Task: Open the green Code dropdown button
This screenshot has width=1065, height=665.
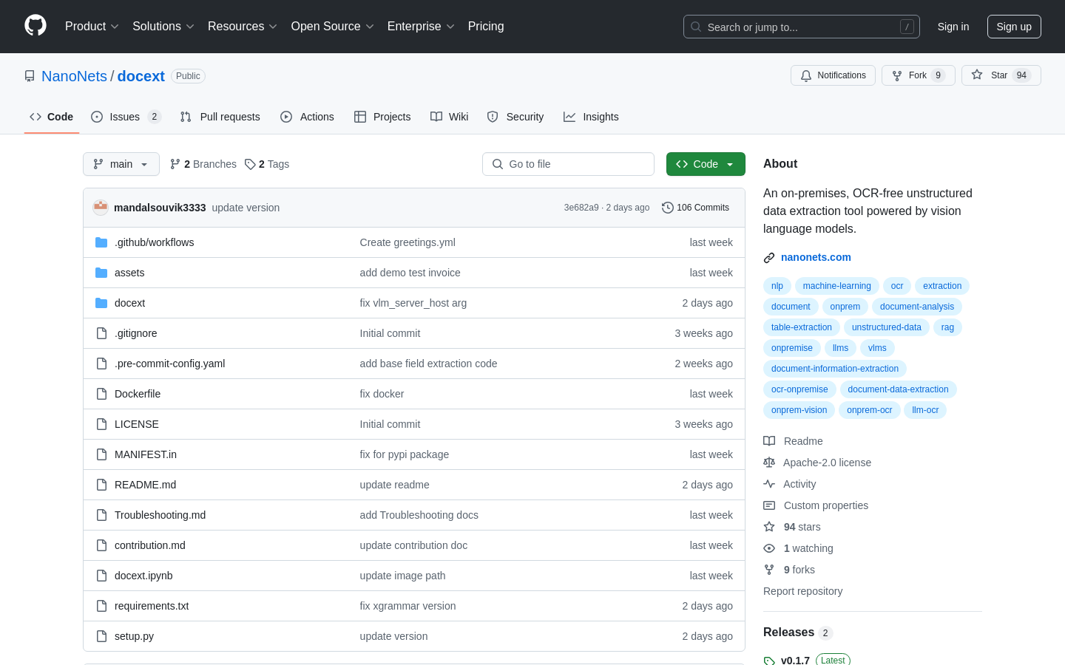Action: (x=706, y=164)
